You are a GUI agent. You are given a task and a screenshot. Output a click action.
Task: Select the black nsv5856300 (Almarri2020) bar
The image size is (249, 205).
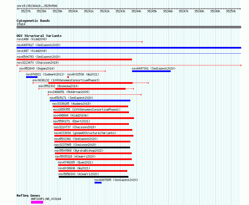point(93,177)
